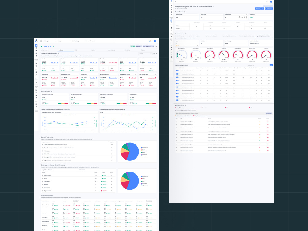
Task: Select highlighted Competitor Insights sidebar icon
Action: pyautogui.click(x=171, y=20)
